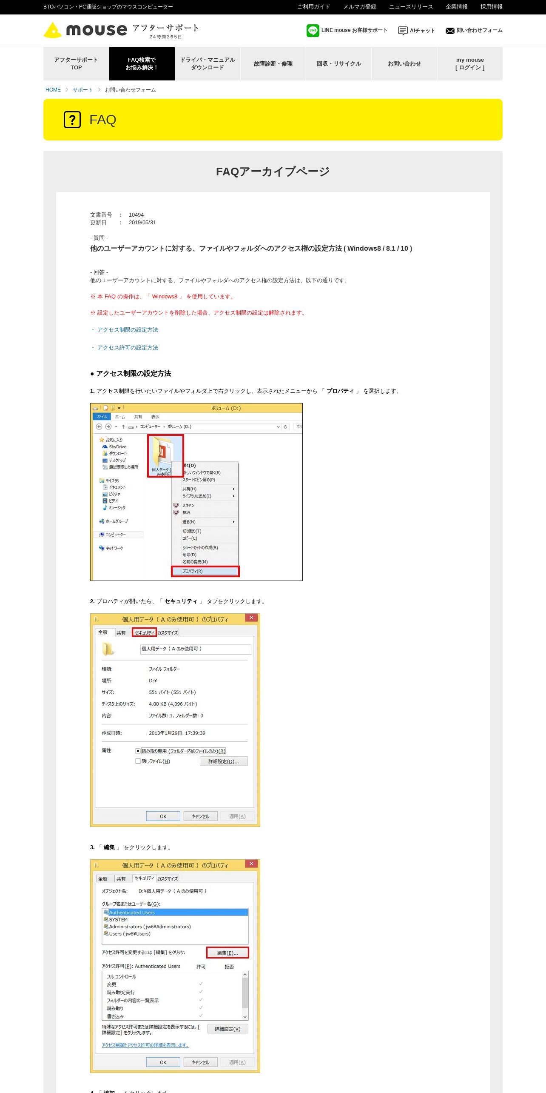Select the 個人データ folder icon in Explorer
Viewport: 546px width, 1093px height.
coord(165,456)
